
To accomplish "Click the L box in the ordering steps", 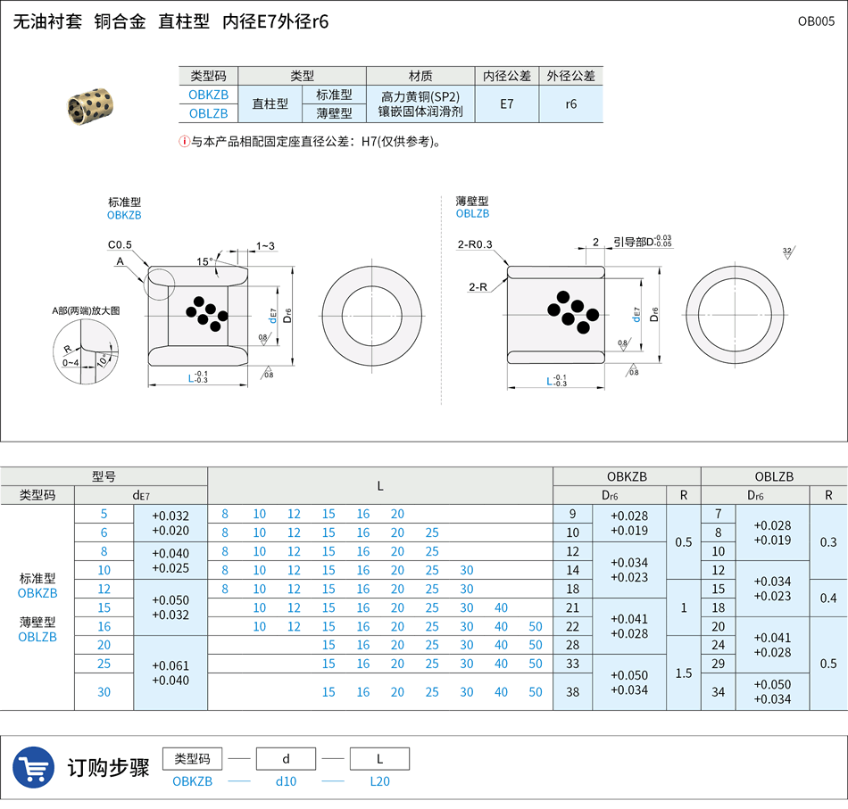I will (x=379, y=759).
